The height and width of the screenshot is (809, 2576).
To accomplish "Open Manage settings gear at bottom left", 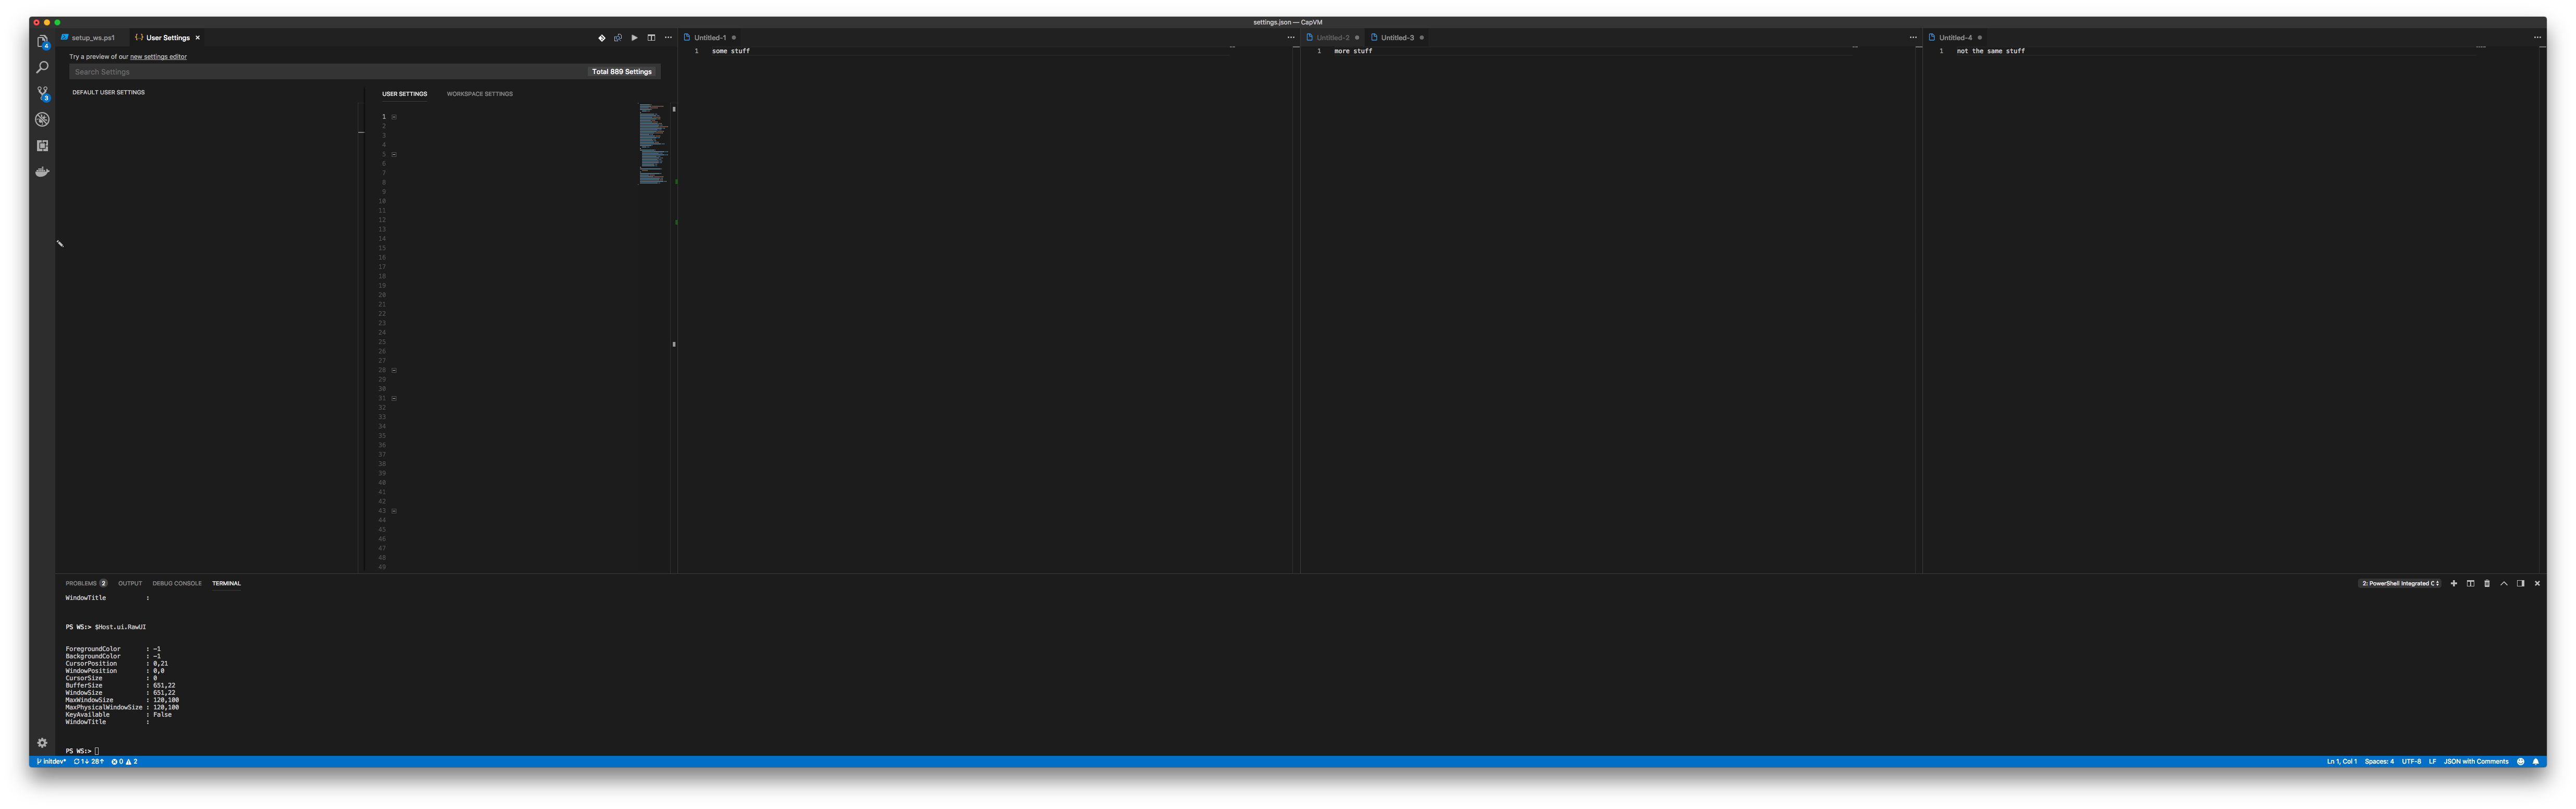I will pyautogui.click(x=42, y=742).
